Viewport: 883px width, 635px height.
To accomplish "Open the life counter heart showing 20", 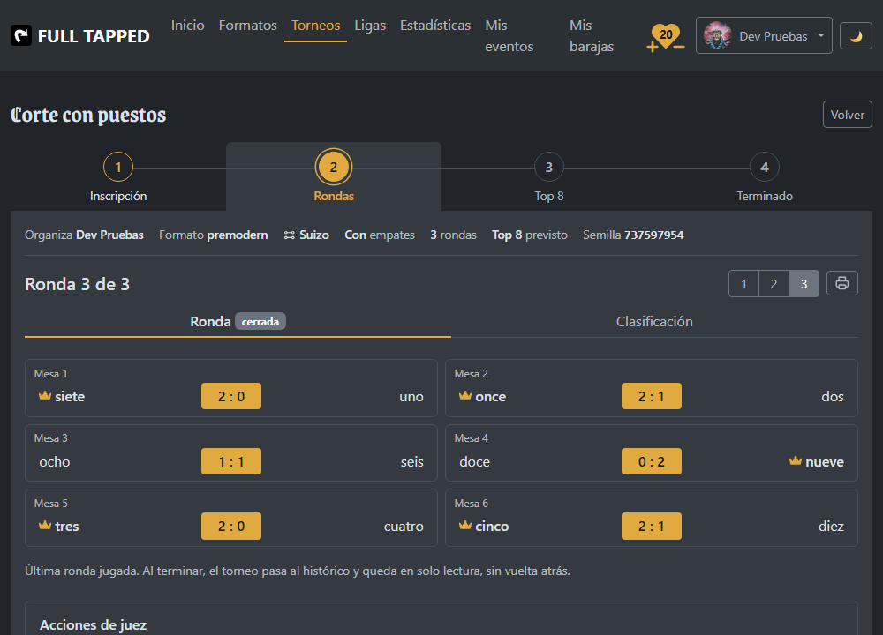I will click(666, 37).
